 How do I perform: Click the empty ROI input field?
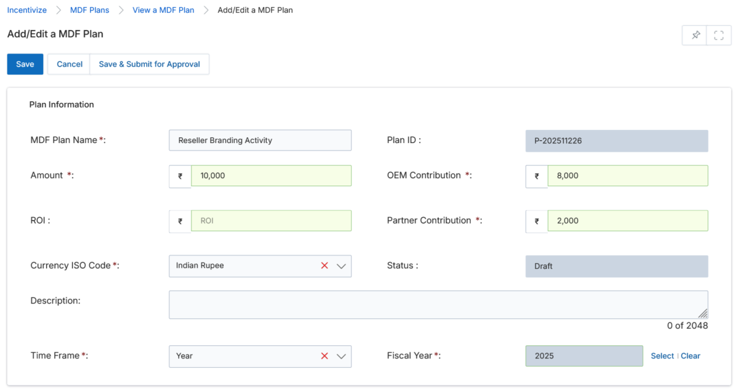coord(271,221)
